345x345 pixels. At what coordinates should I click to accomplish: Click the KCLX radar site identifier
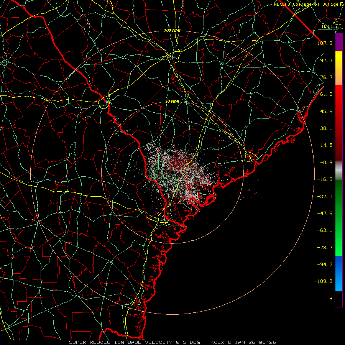218,342
